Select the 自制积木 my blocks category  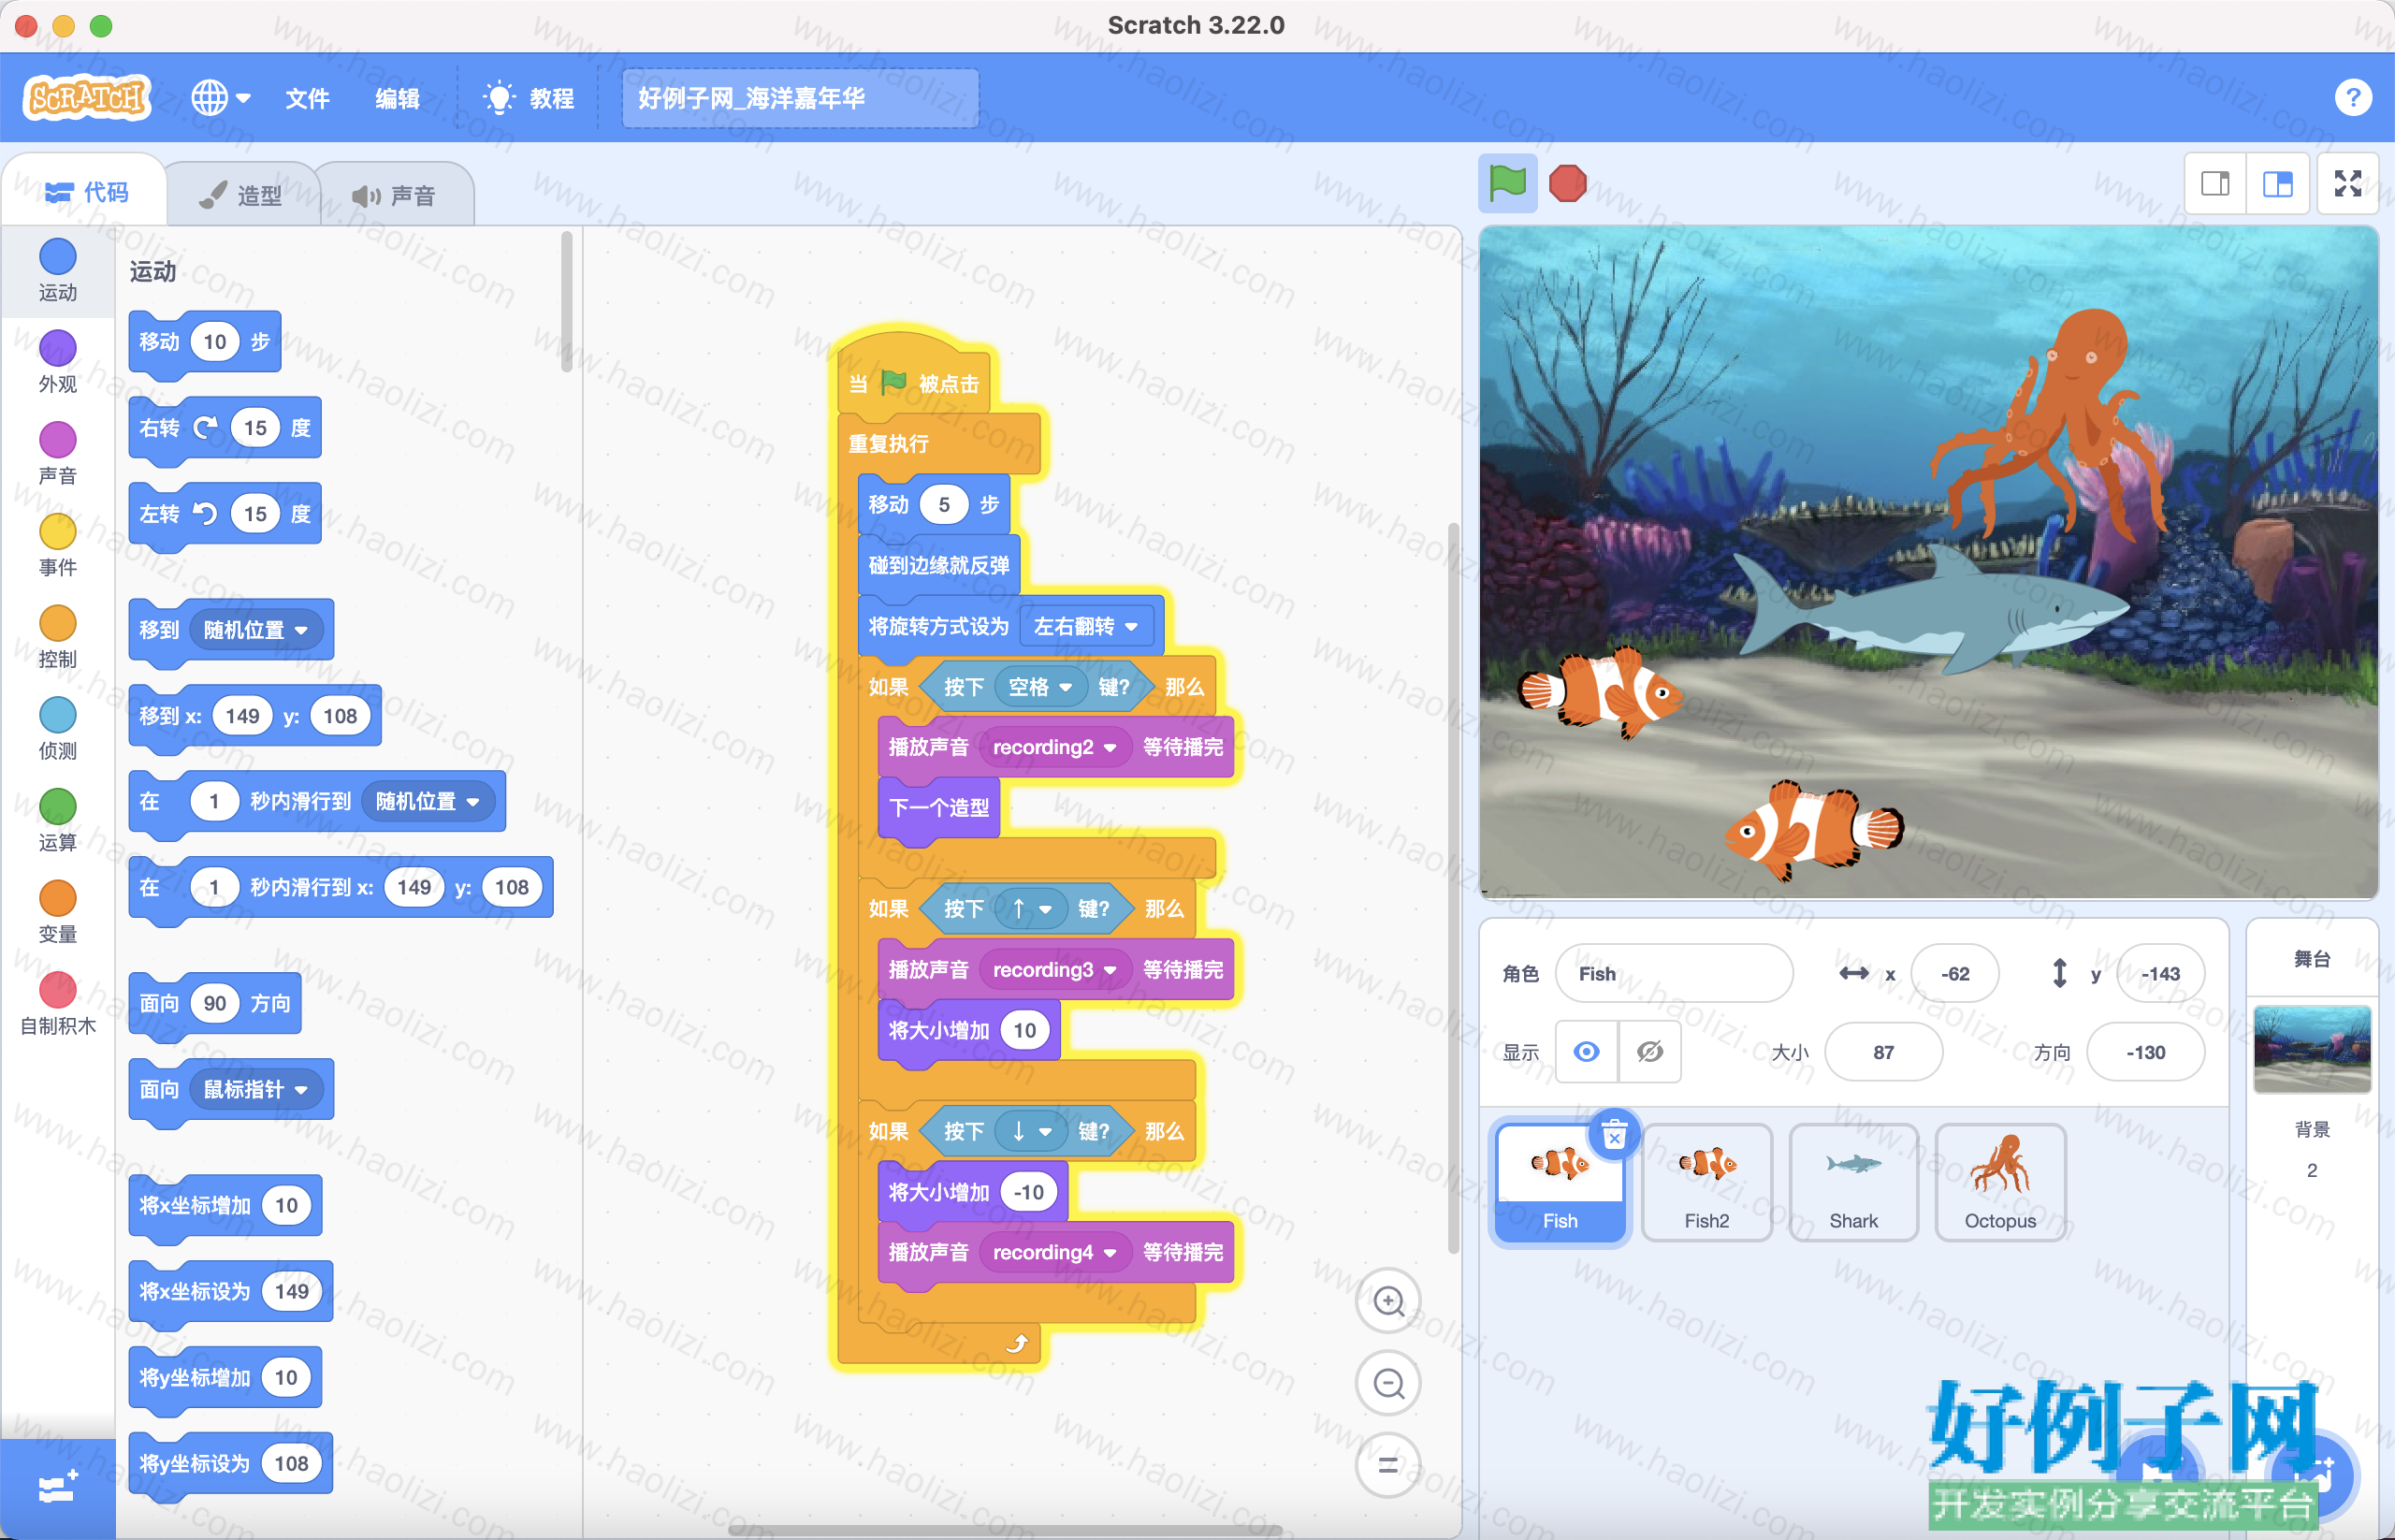pyautogui.click(x=58, y=1004)
